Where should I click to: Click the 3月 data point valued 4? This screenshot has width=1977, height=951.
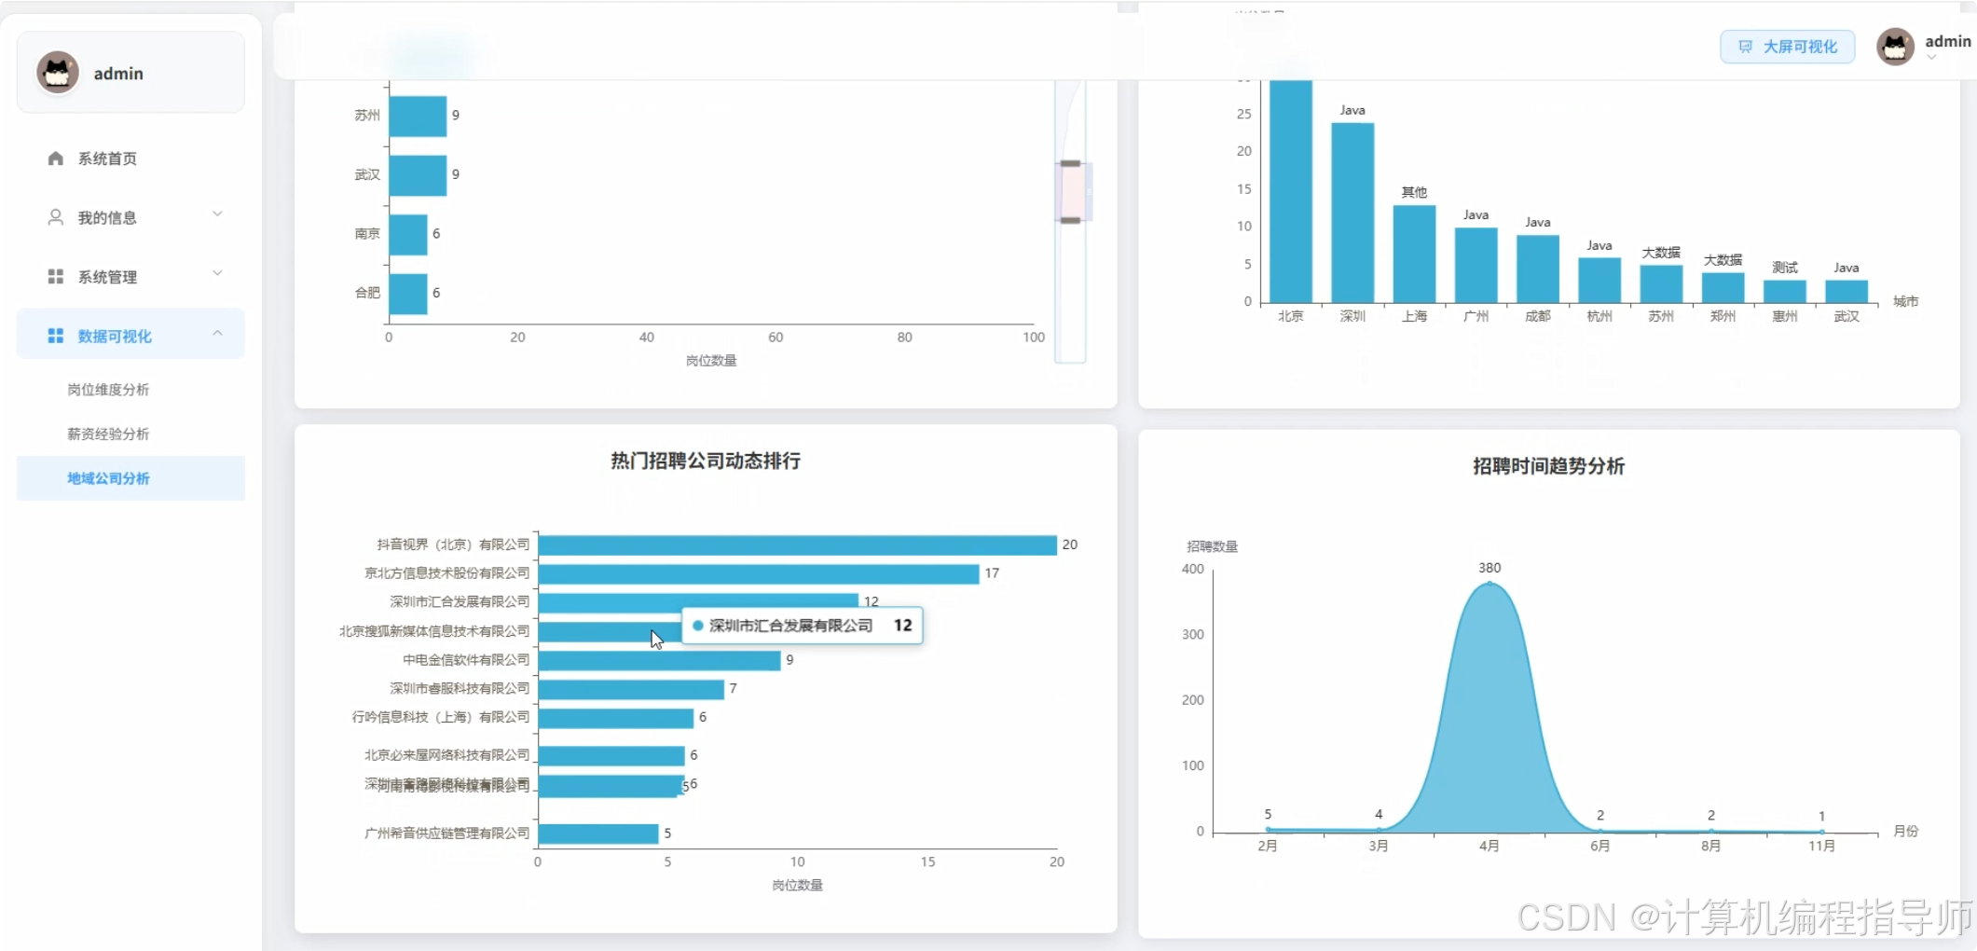(x=1379, y=830)
